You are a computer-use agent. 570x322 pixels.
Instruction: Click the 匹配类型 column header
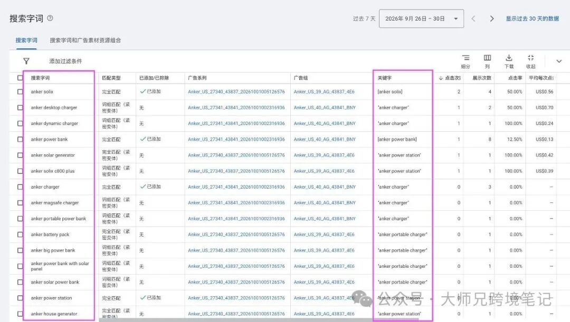[111, 78]
